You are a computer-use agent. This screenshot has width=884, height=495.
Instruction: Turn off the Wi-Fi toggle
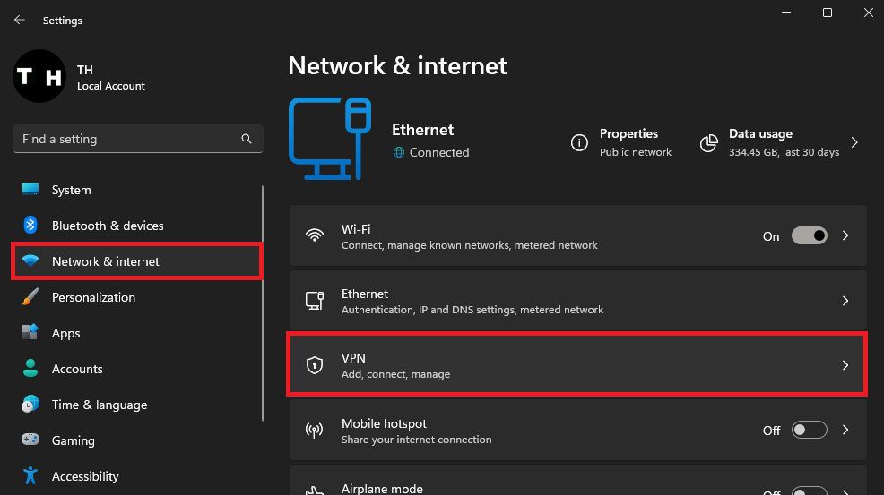[809, 236]
